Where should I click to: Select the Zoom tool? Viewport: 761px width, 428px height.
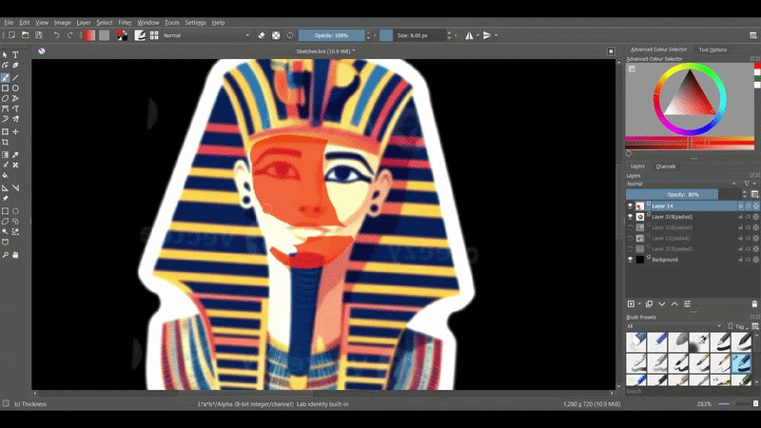[x=6, y=255]
